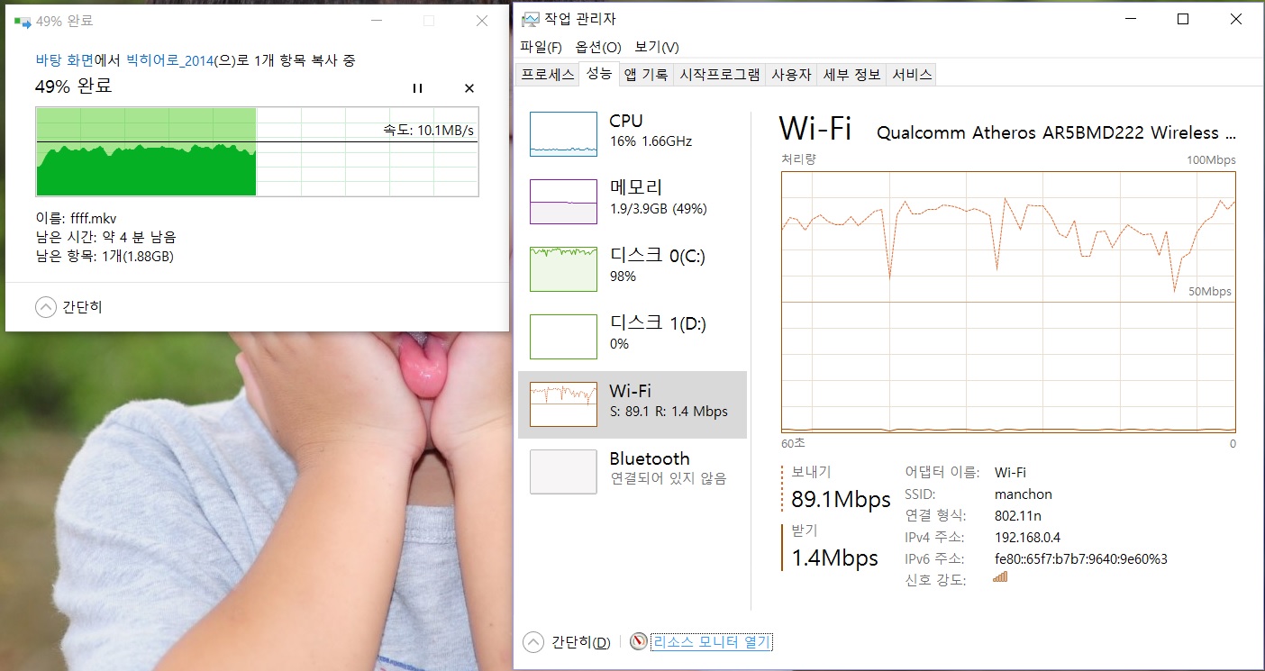Maximize the Task Manager window
Image resolution: width=1265 pixels, height=671 pixels.
click(1183, 19)
